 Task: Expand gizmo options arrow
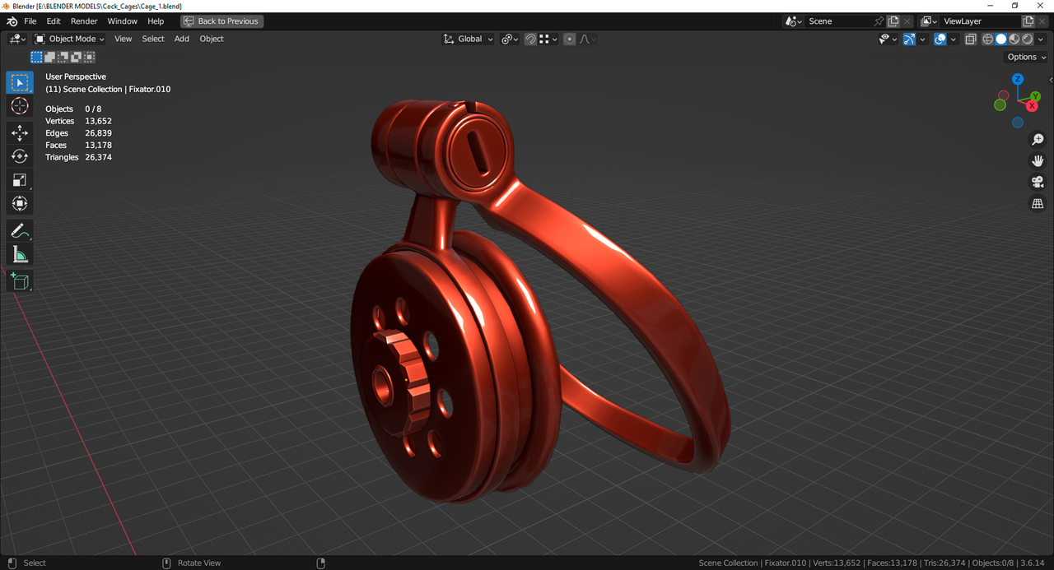point(922,39)
